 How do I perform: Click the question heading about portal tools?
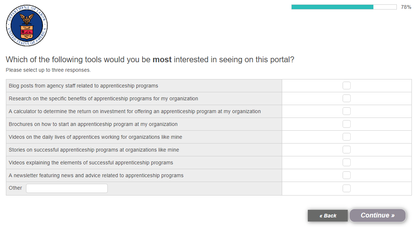tap(150, 60)
